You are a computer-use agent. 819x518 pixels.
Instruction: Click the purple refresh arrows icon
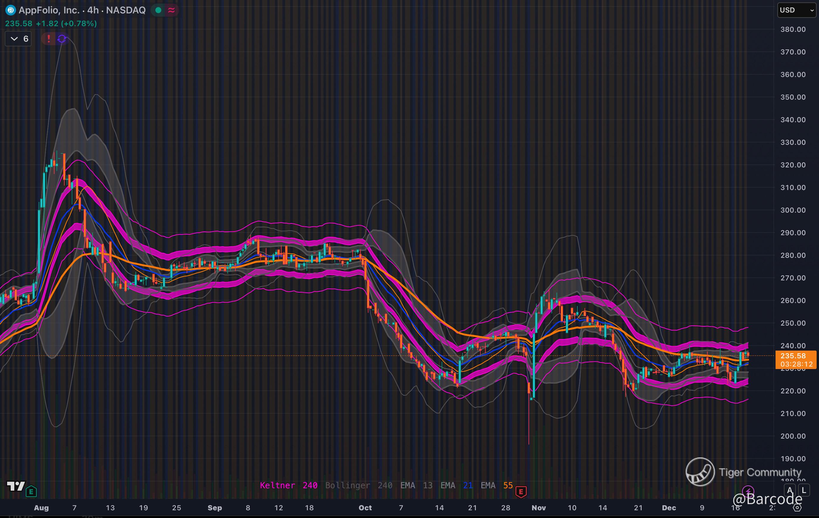(62, 39)
